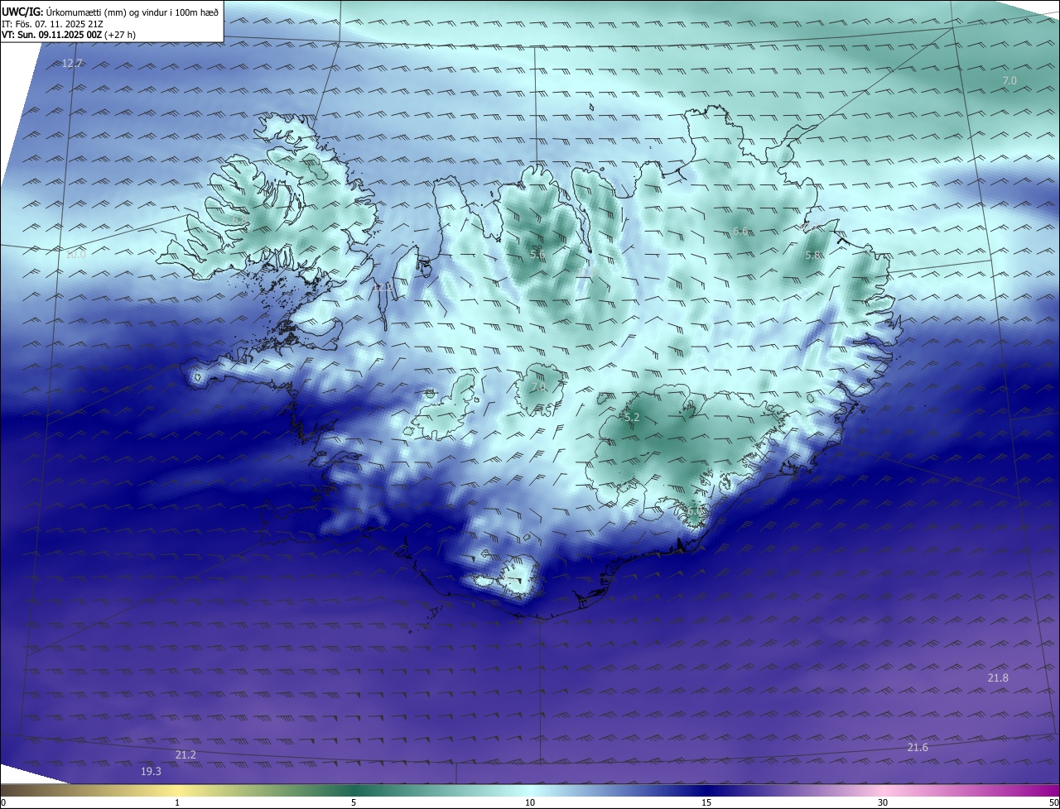
Task: Click the 5.8 value on the map
Action: [812, 256]
